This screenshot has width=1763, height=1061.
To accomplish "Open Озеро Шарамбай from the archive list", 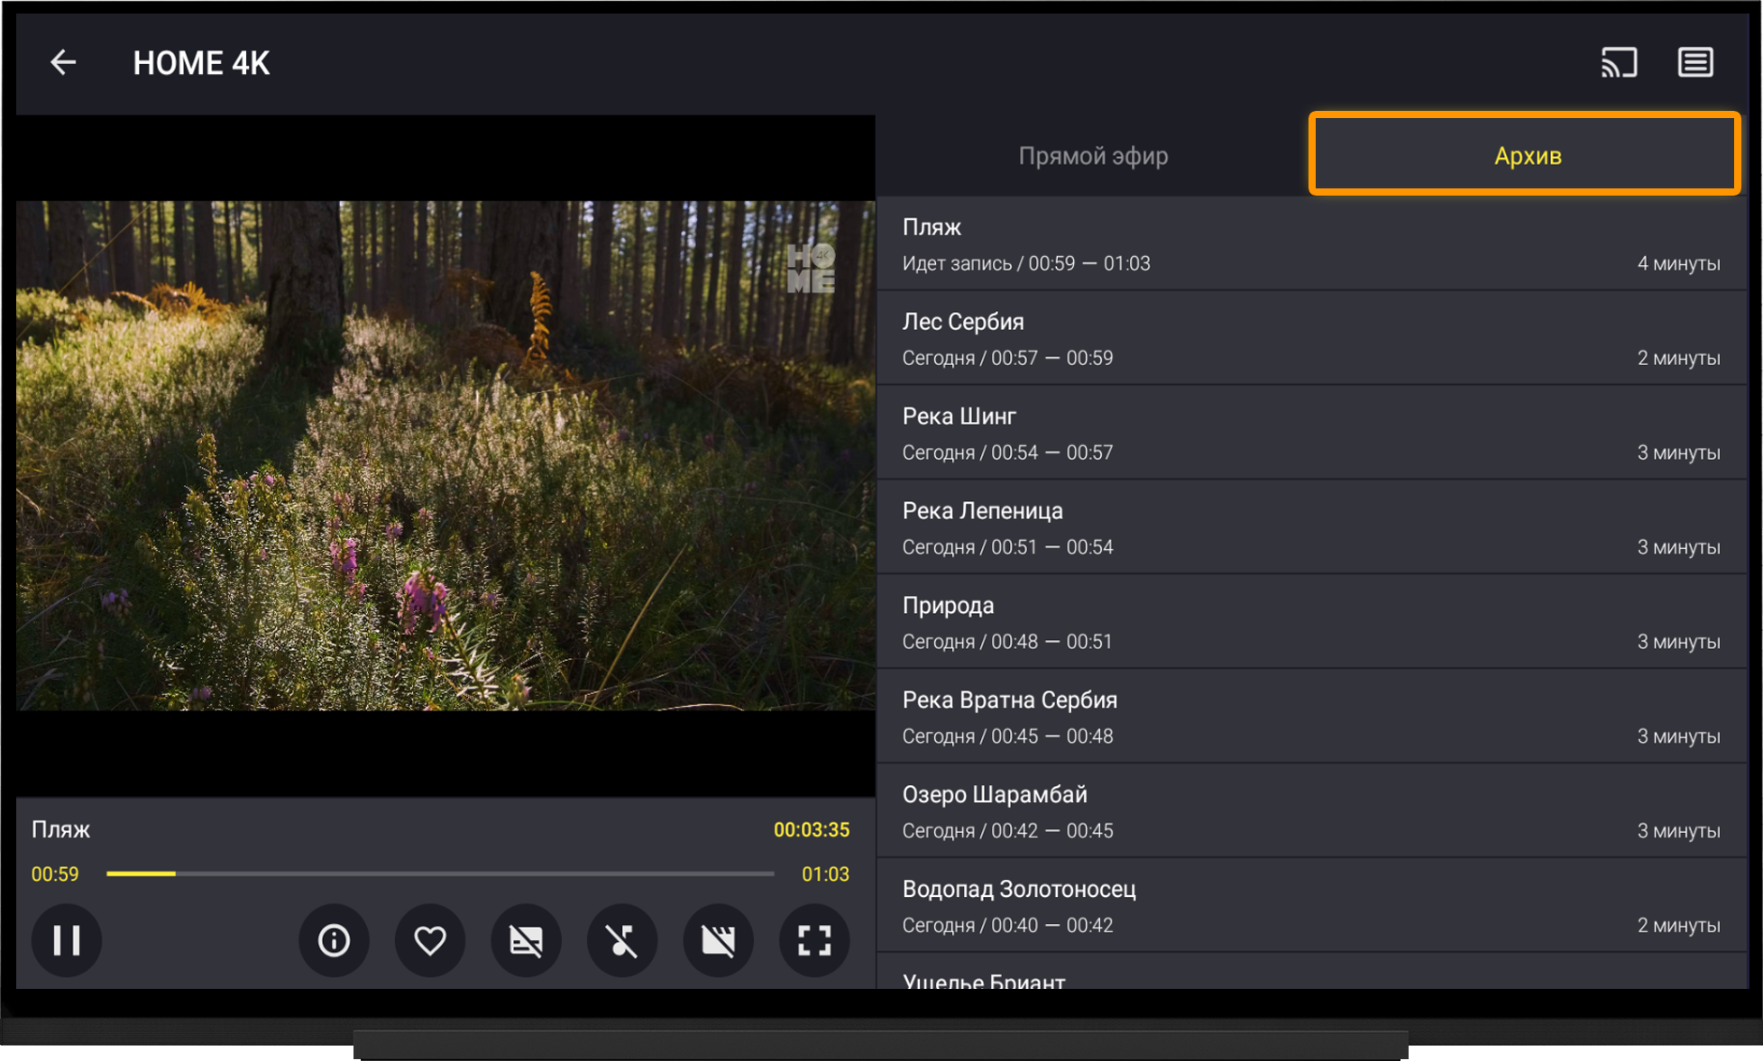I will tap(1311, 812).
